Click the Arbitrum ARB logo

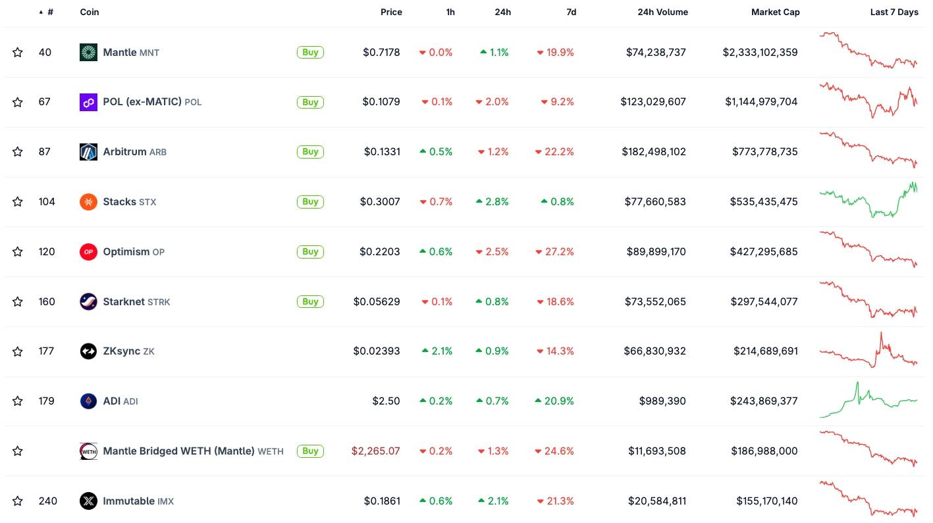click(88, 151)
